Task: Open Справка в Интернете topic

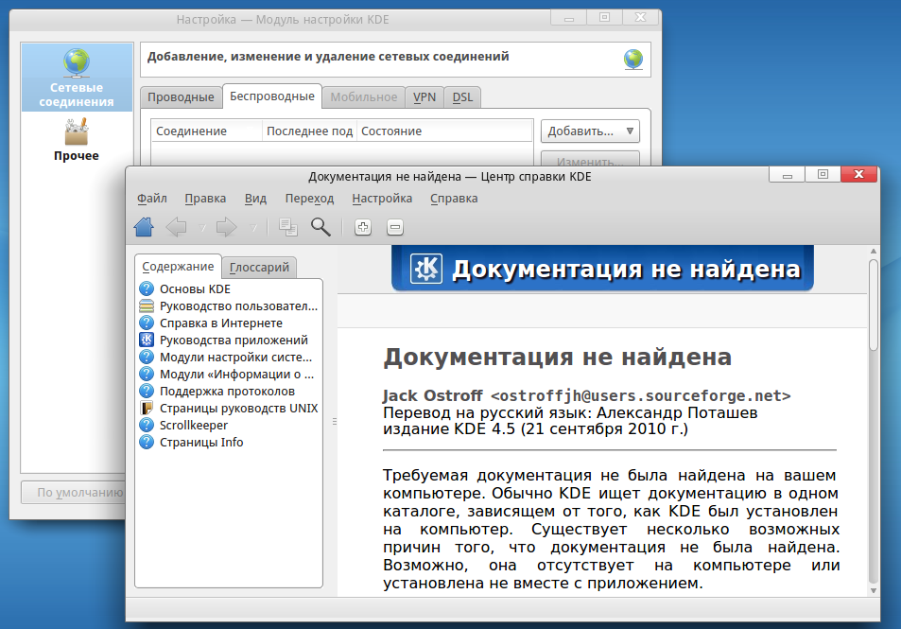Action: click(220, 323)
